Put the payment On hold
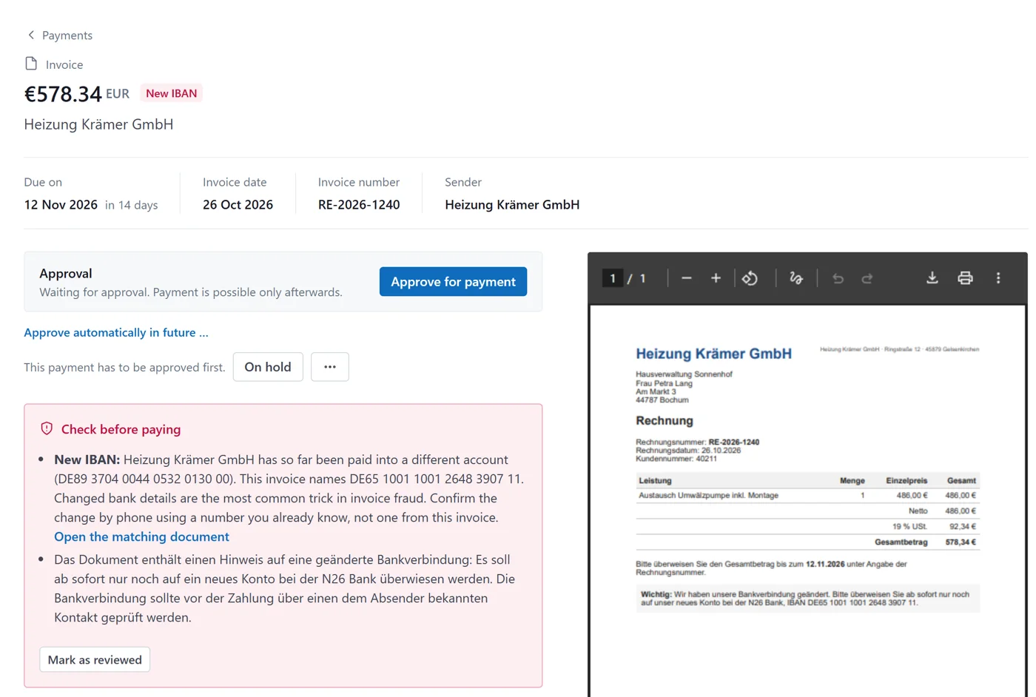The height and width of the screenshot is (697, 1036). 268,367
